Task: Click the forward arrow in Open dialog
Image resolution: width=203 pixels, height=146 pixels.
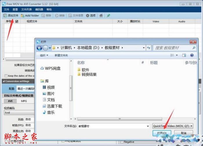Action: tap(46, 48)
